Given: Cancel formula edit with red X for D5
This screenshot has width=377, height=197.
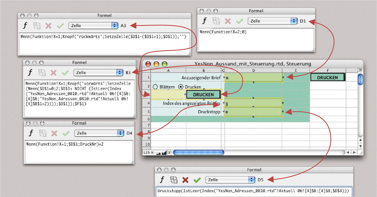Looking at the screenshot, I should [185, 180].
